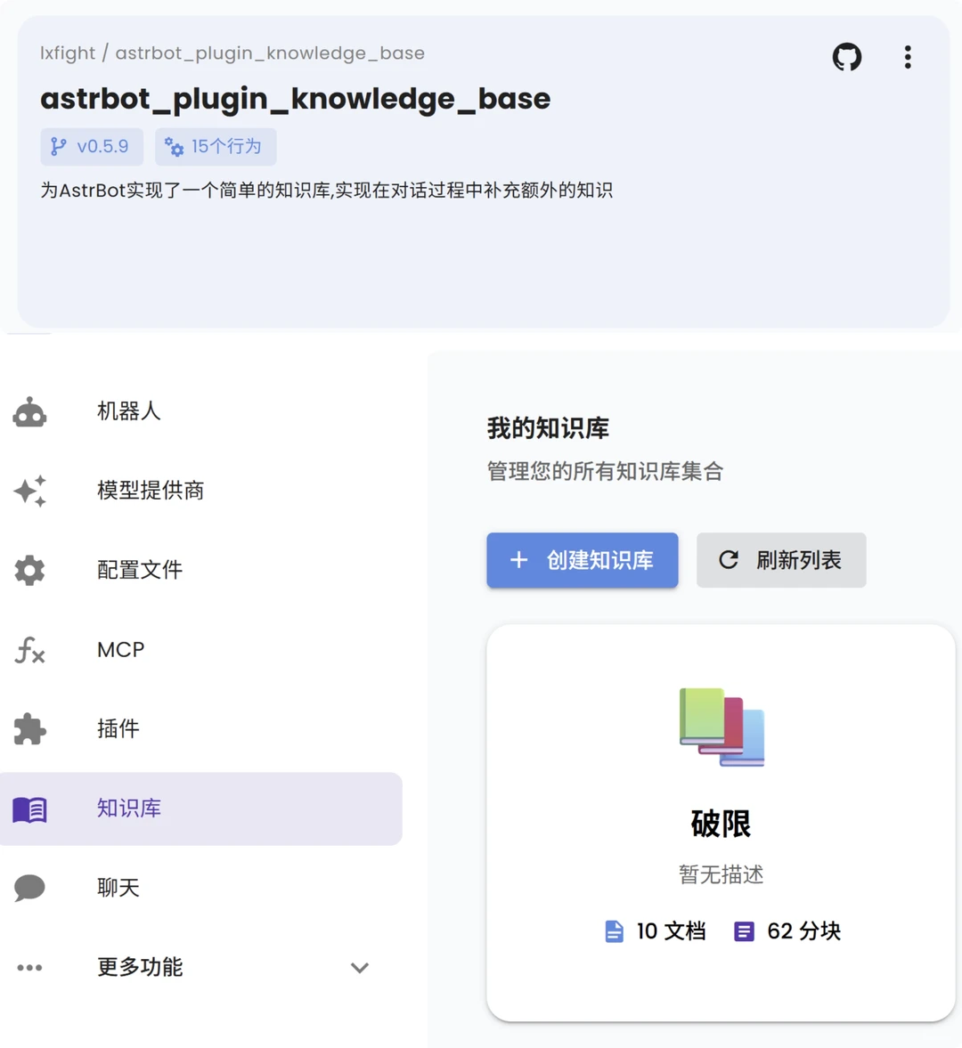Switch to the 知识库 sidebar section
The width and height of the screenshot is (962, 1048).
(129, 808)
